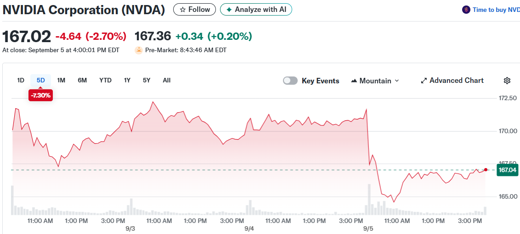Click the Mountain chart type icon
Viewport: 520px width, 234px height.
click(354, 81)
